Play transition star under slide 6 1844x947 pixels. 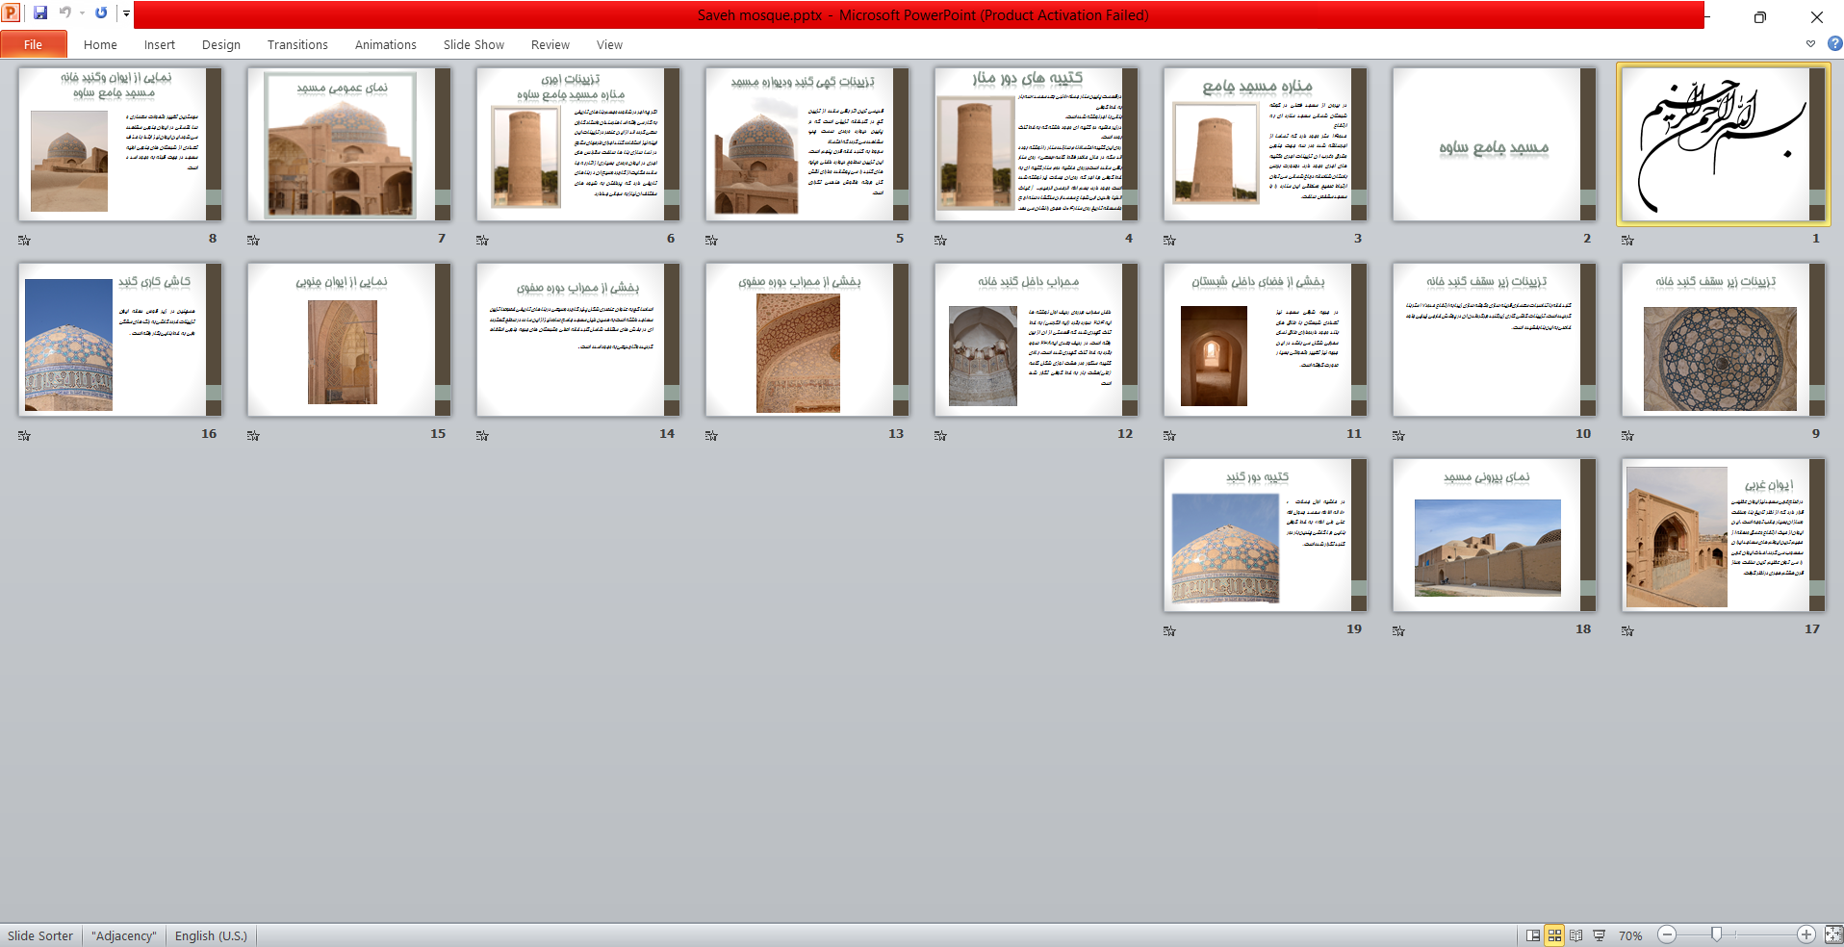coord(482,240)
